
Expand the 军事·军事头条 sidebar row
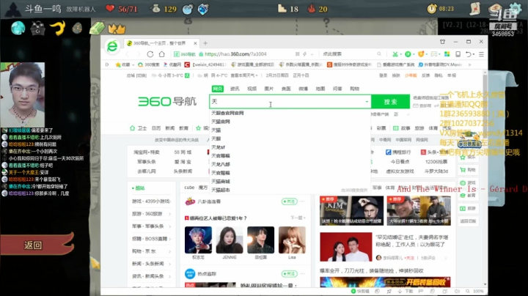tap(151, 226)
